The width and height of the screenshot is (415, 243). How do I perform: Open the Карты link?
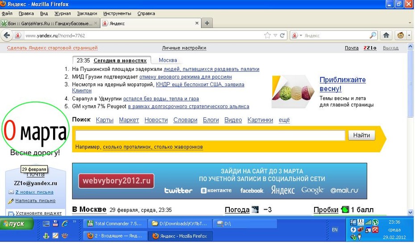click(x=104, y=120)
